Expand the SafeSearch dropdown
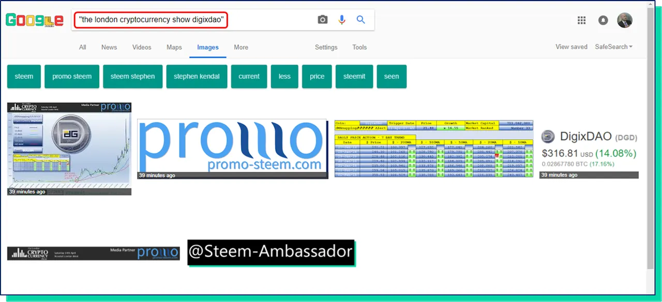 pyautogui.click(x=614, y=46)
